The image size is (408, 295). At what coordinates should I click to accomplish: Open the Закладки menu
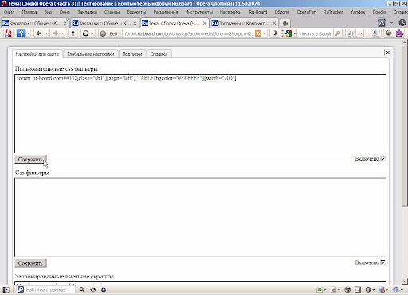(87, 12)
